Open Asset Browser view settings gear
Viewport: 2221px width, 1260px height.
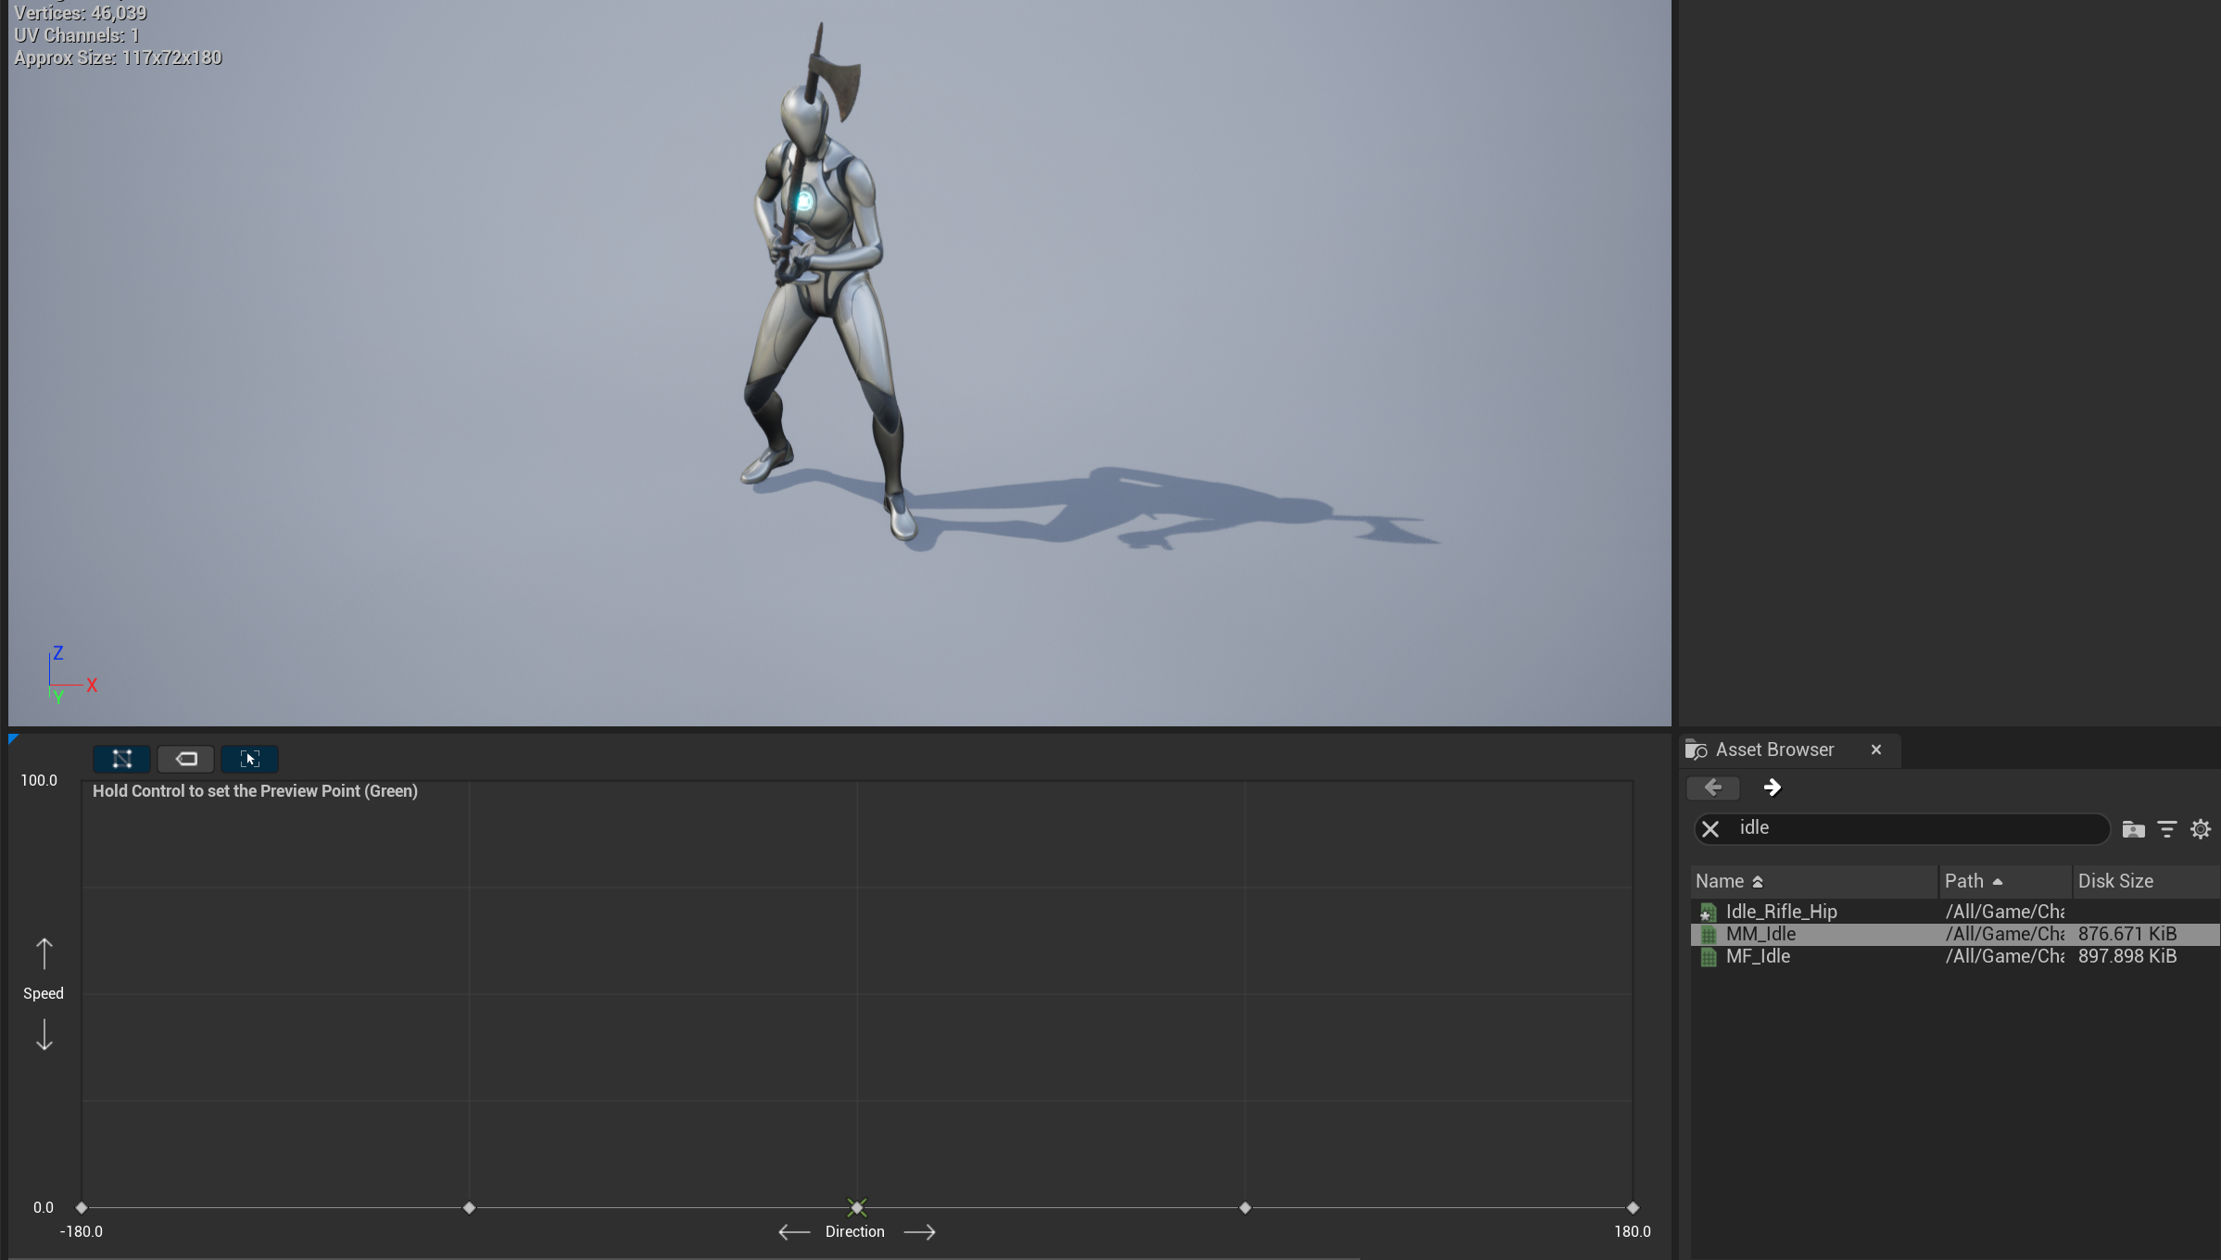2201,829
